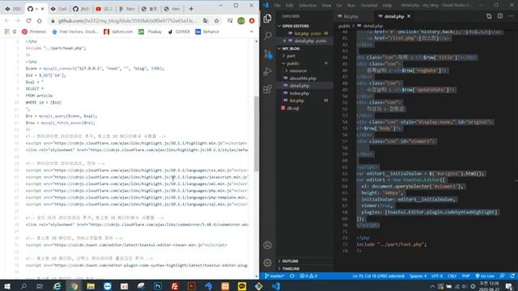This screenshot has height=291, width=518.
Task: Collapse the public folder
Action: (x=291, y=63)
